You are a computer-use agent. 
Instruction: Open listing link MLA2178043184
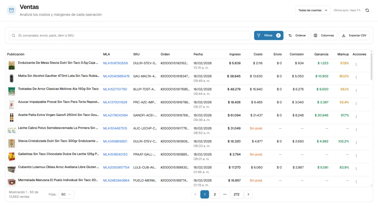coord(115,115)
